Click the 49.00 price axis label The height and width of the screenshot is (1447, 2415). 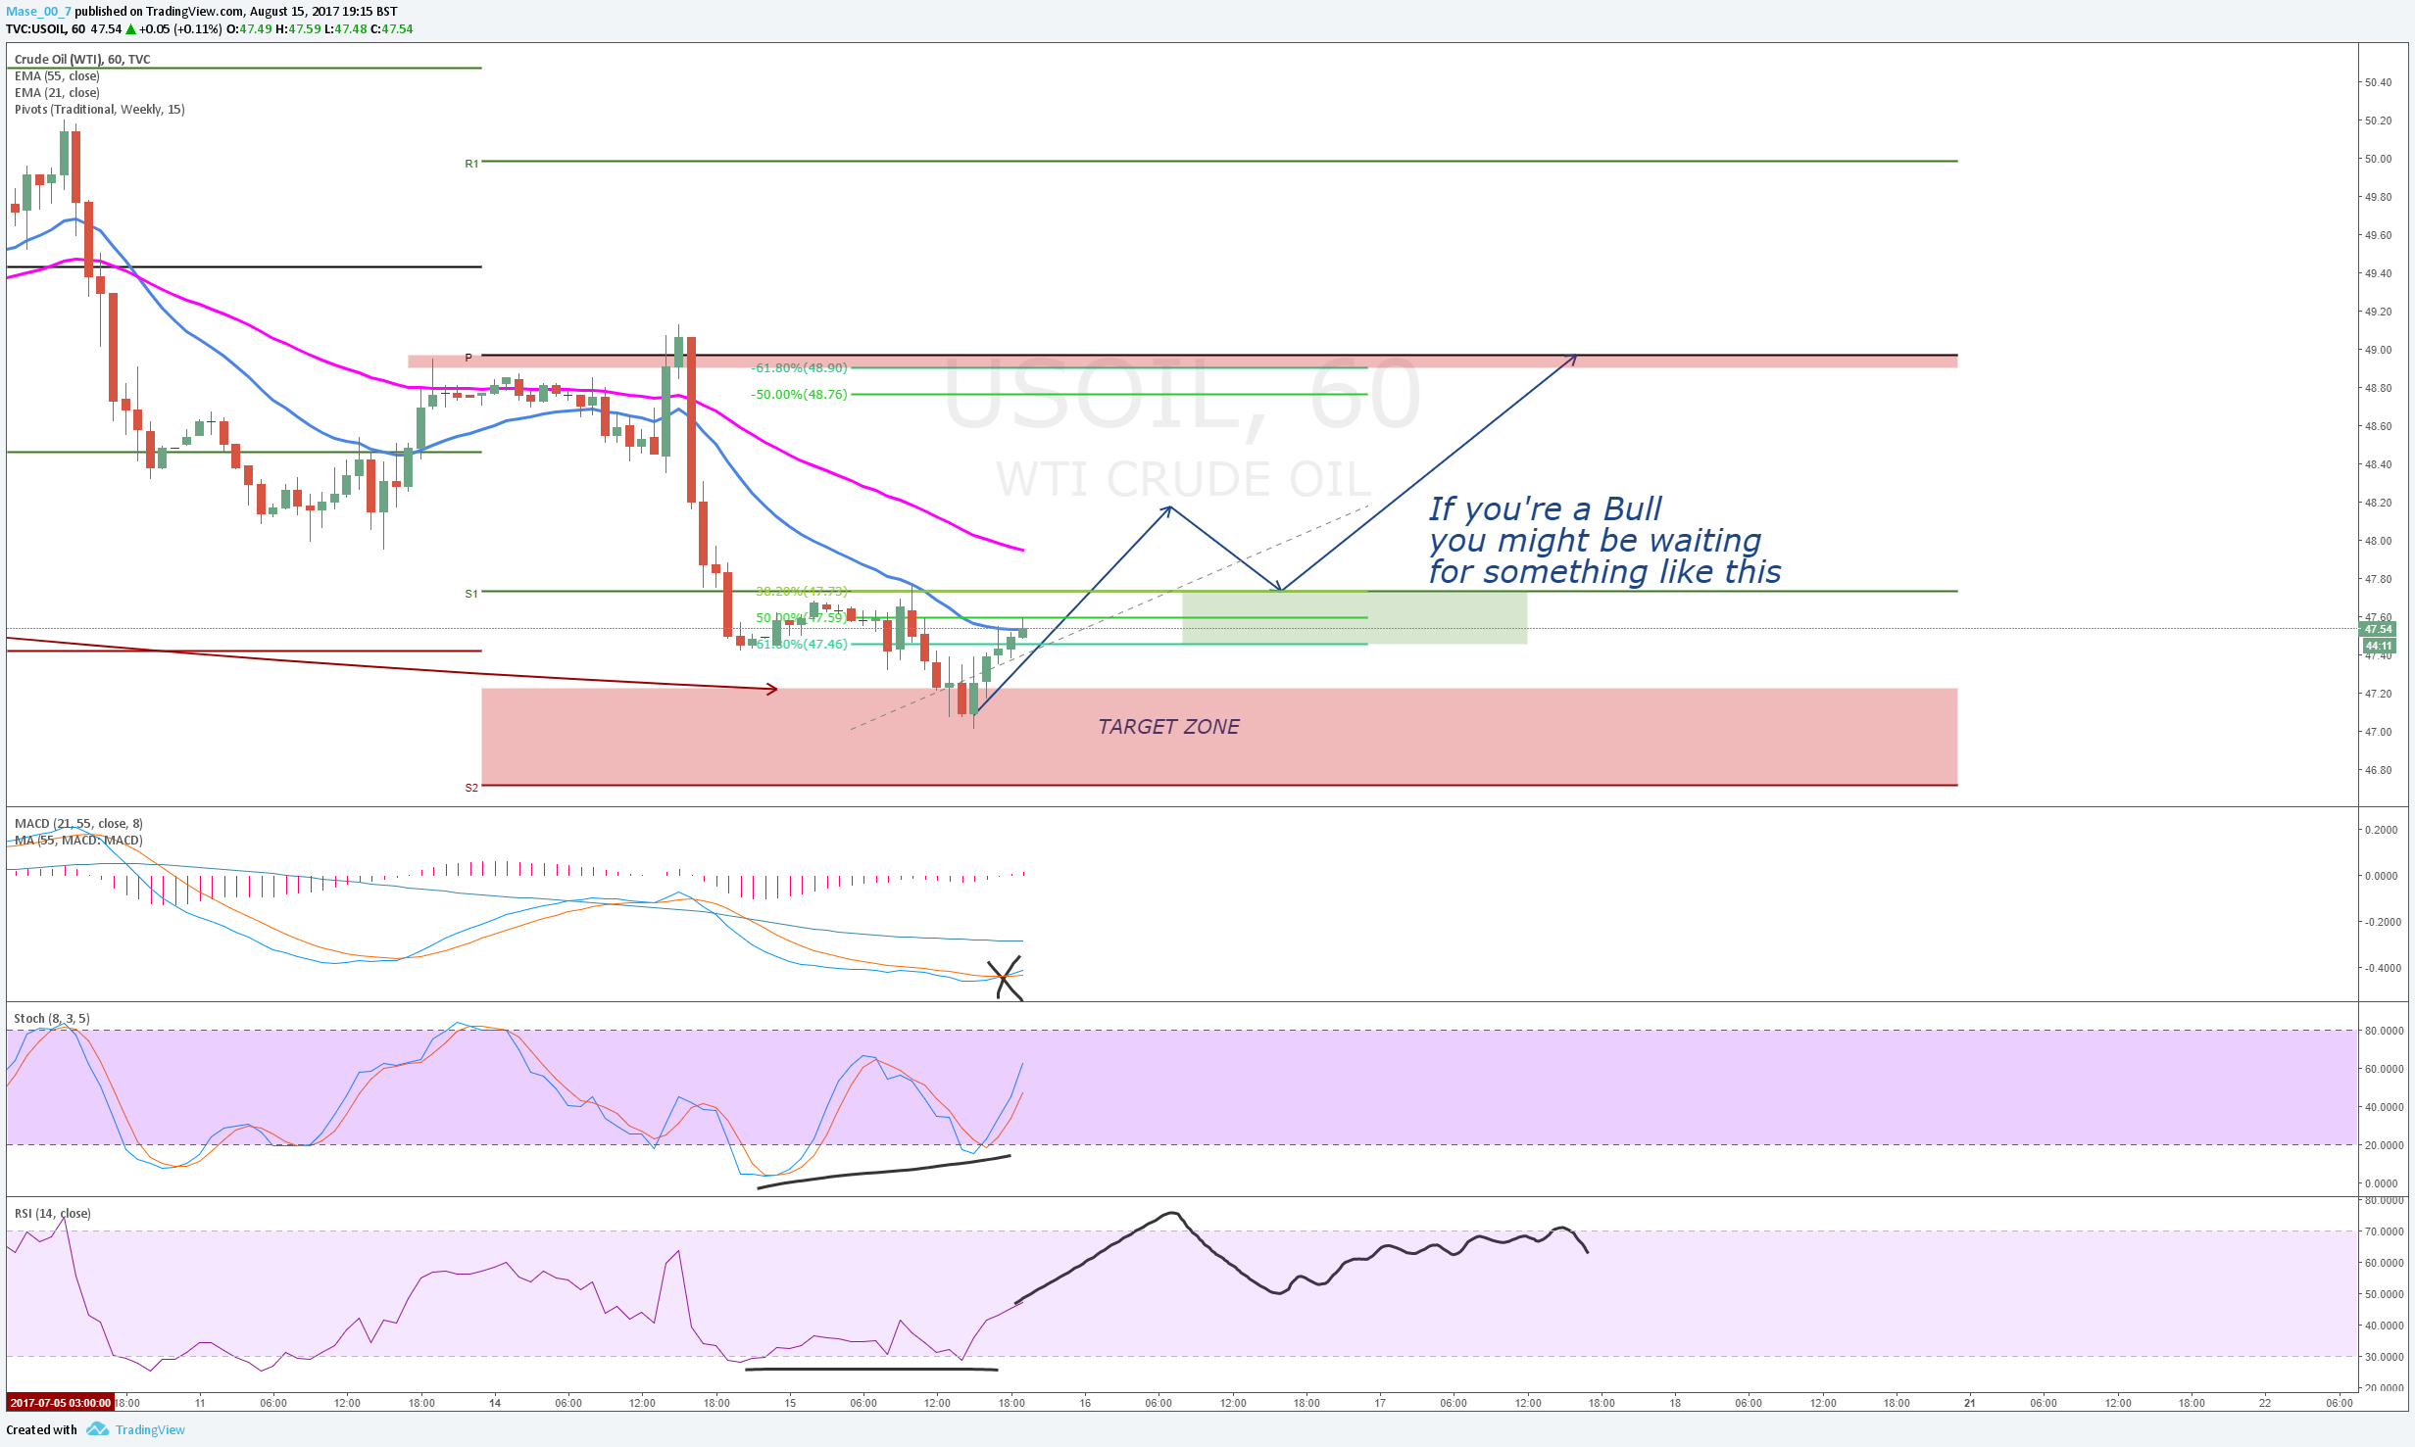2378,350
